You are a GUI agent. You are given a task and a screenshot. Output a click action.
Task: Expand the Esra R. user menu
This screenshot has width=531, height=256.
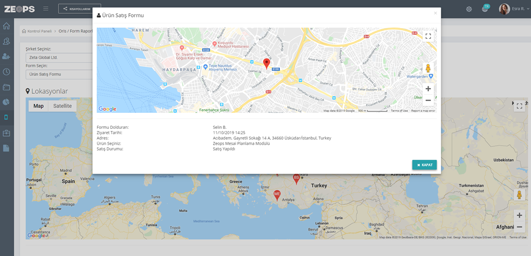[520, 9]
